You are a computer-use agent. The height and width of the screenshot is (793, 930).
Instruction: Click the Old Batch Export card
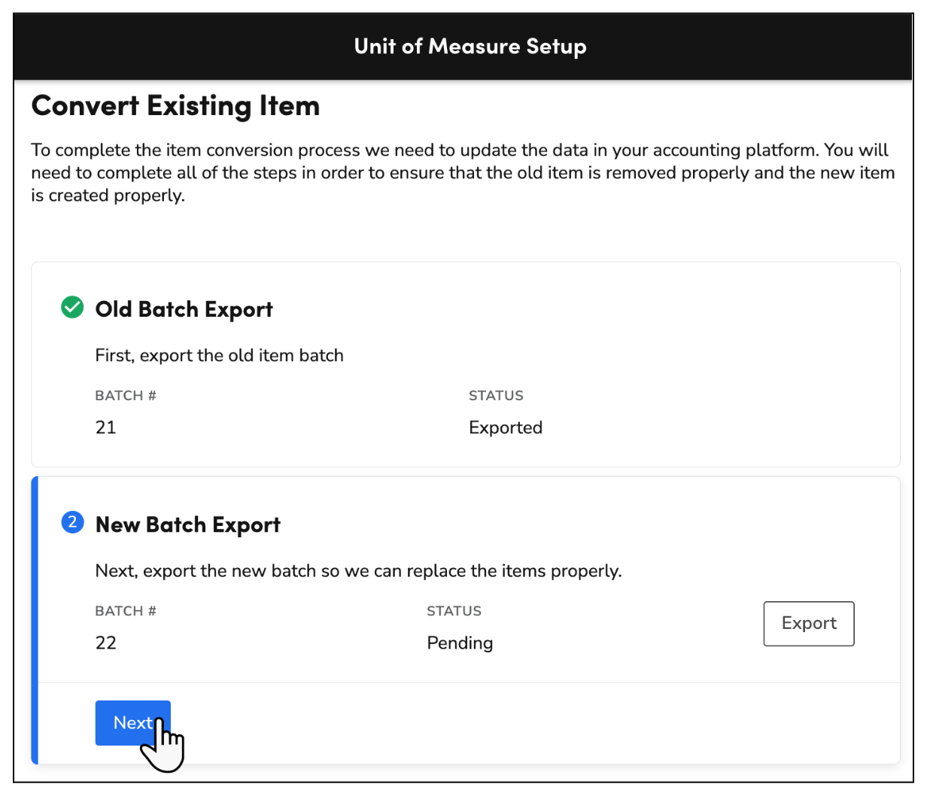(465, 363)
